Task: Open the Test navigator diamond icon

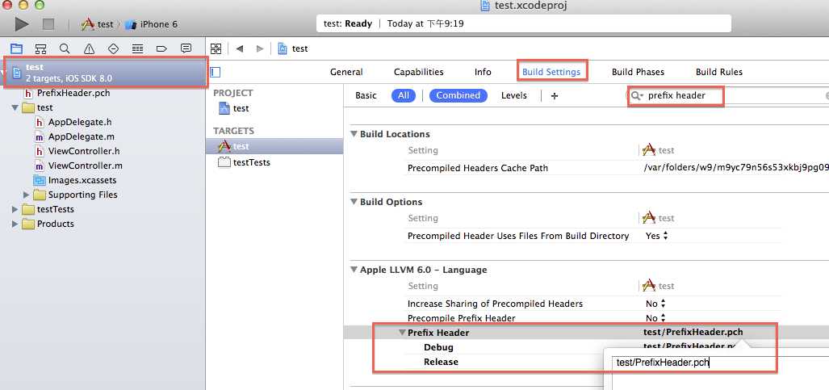Action: click(113, 48)
